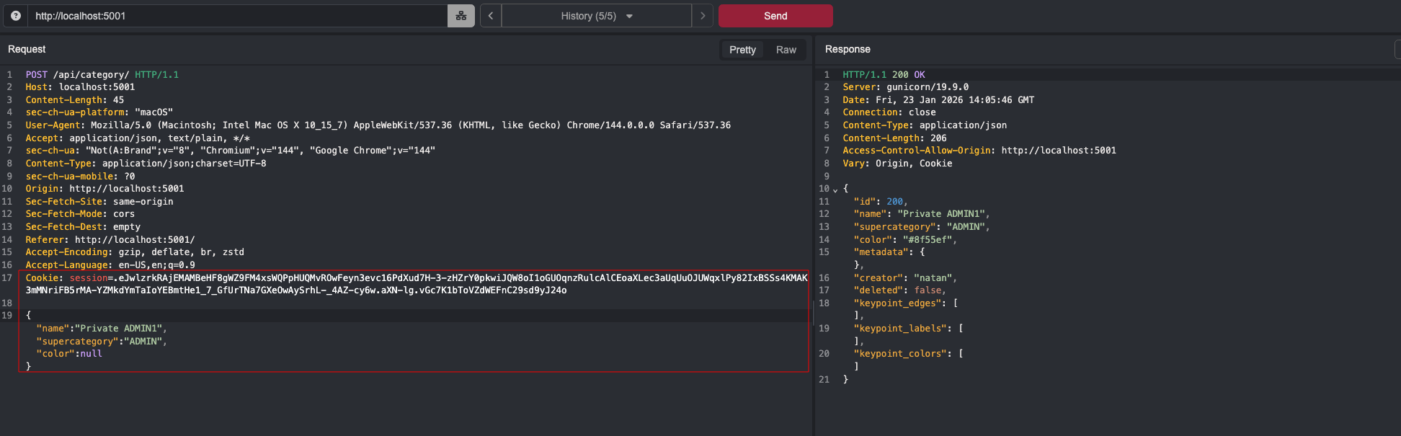Go to the next history entry arrow

pyautogui.click(x=703, y=16)
